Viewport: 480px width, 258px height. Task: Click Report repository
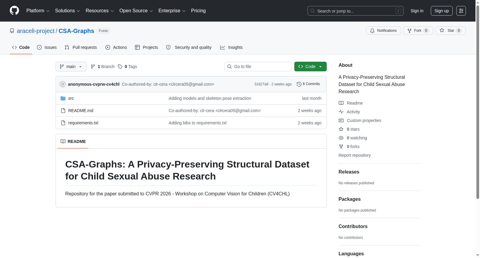[355, 155]
